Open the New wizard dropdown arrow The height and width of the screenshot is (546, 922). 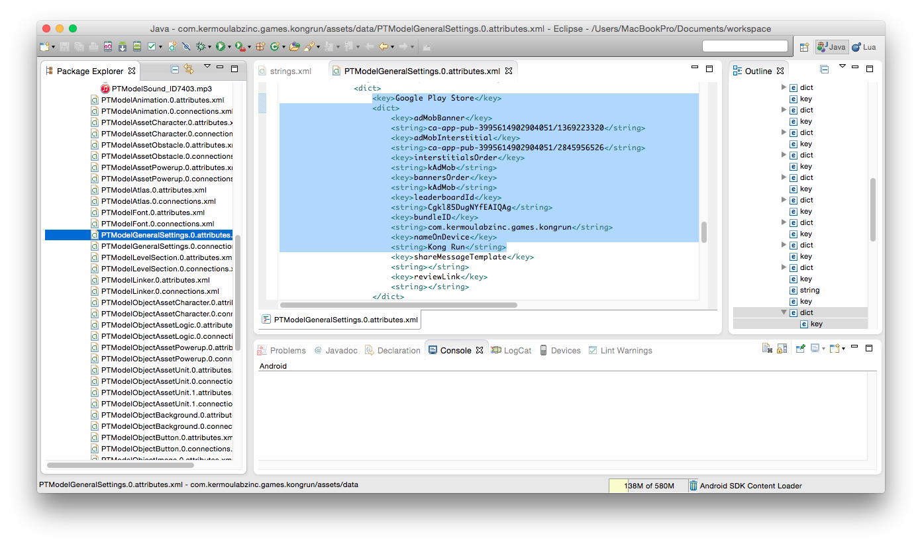[x=53, y=48]
